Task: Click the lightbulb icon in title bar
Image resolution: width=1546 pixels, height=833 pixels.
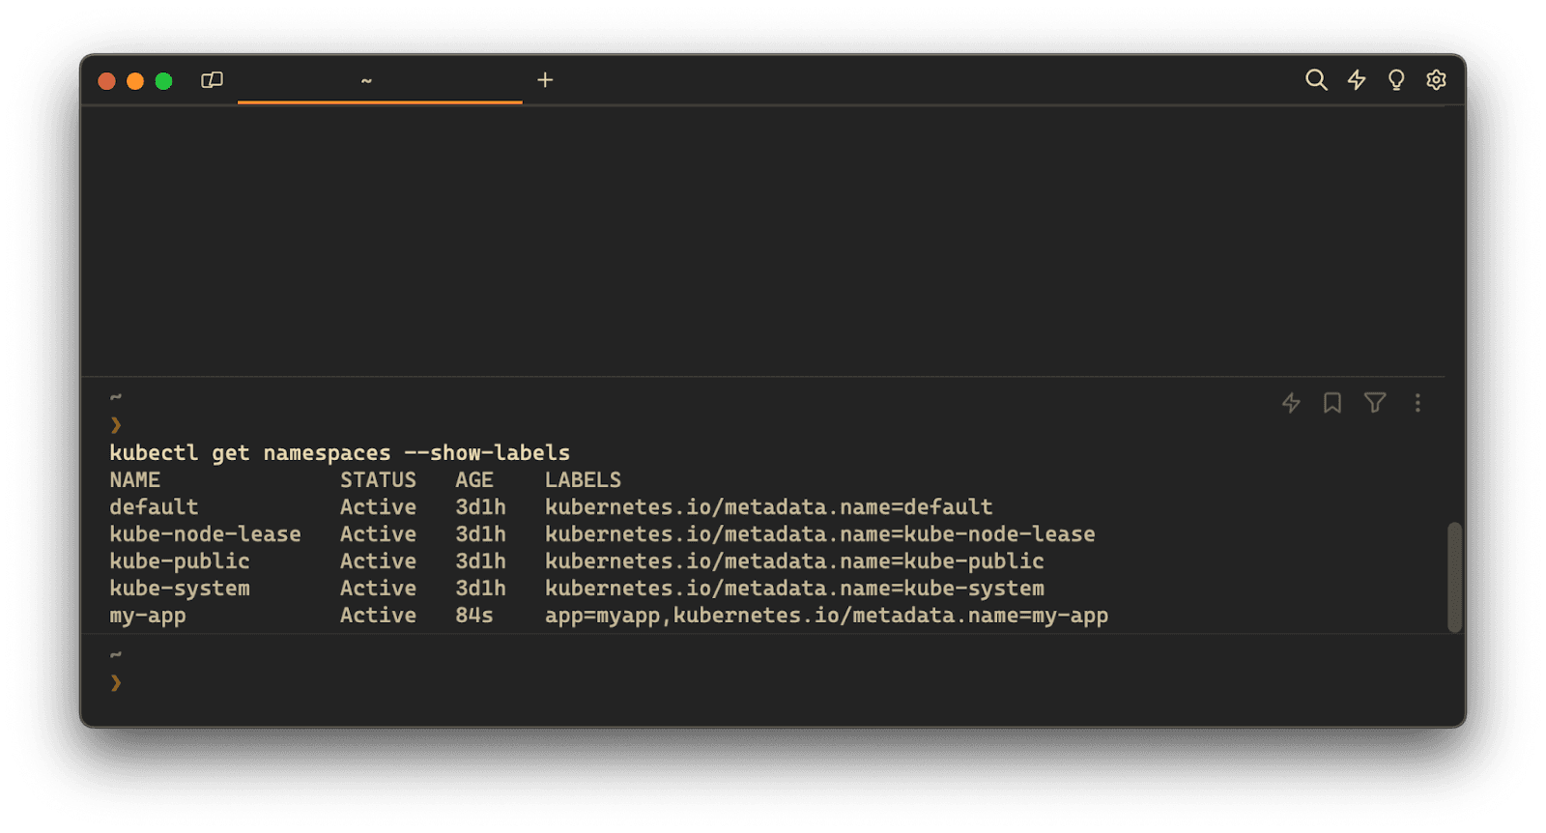Action: click(x=1396, y=80)
